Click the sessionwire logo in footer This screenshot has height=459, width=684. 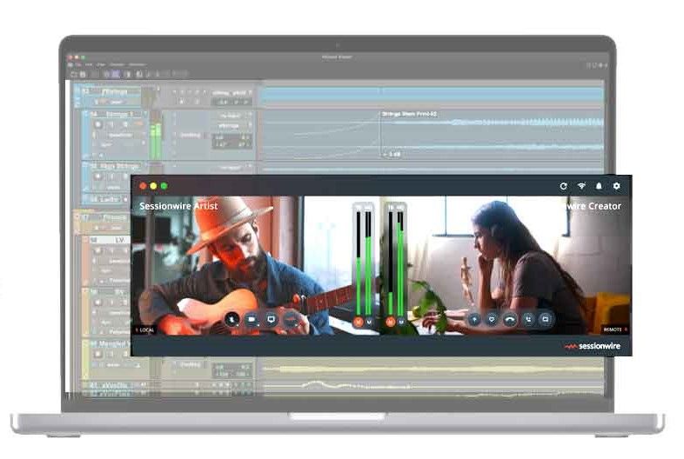pos(593,346)
